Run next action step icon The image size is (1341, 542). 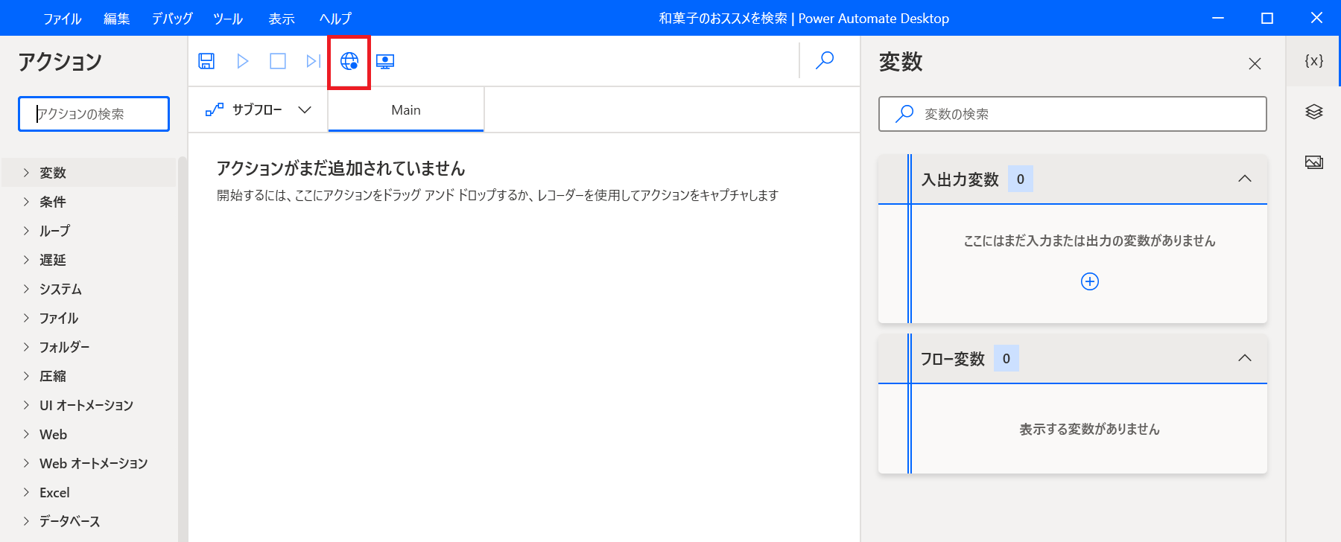[314, 61]
